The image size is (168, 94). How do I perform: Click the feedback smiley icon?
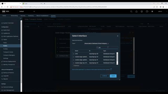(x=142, y=11)
